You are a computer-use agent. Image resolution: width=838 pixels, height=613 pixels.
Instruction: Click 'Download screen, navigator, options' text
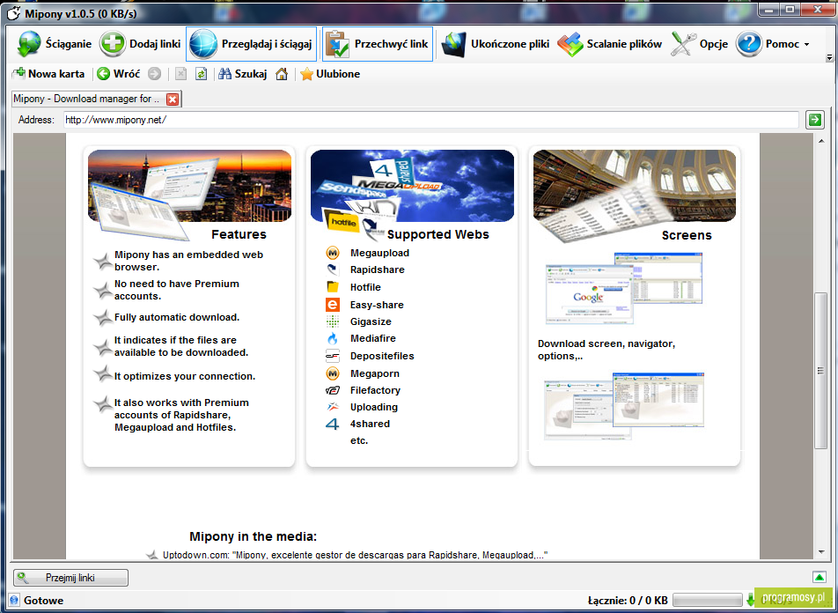coord(606,350)
